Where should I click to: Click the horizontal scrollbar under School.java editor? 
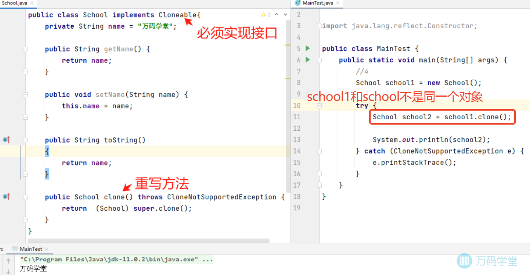click(149, 241)
